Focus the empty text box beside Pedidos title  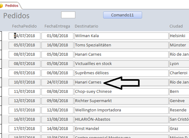(x=68, y=15)
